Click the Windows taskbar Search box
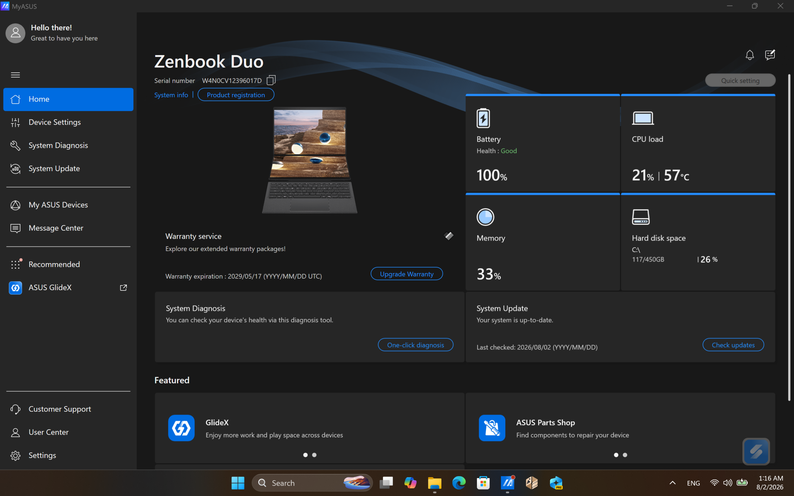794x496 pixels. [312, 483]
